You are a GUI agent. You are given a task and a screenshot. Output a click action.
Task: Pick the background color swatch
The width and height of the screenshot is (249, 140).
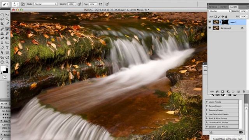(6, 71)
